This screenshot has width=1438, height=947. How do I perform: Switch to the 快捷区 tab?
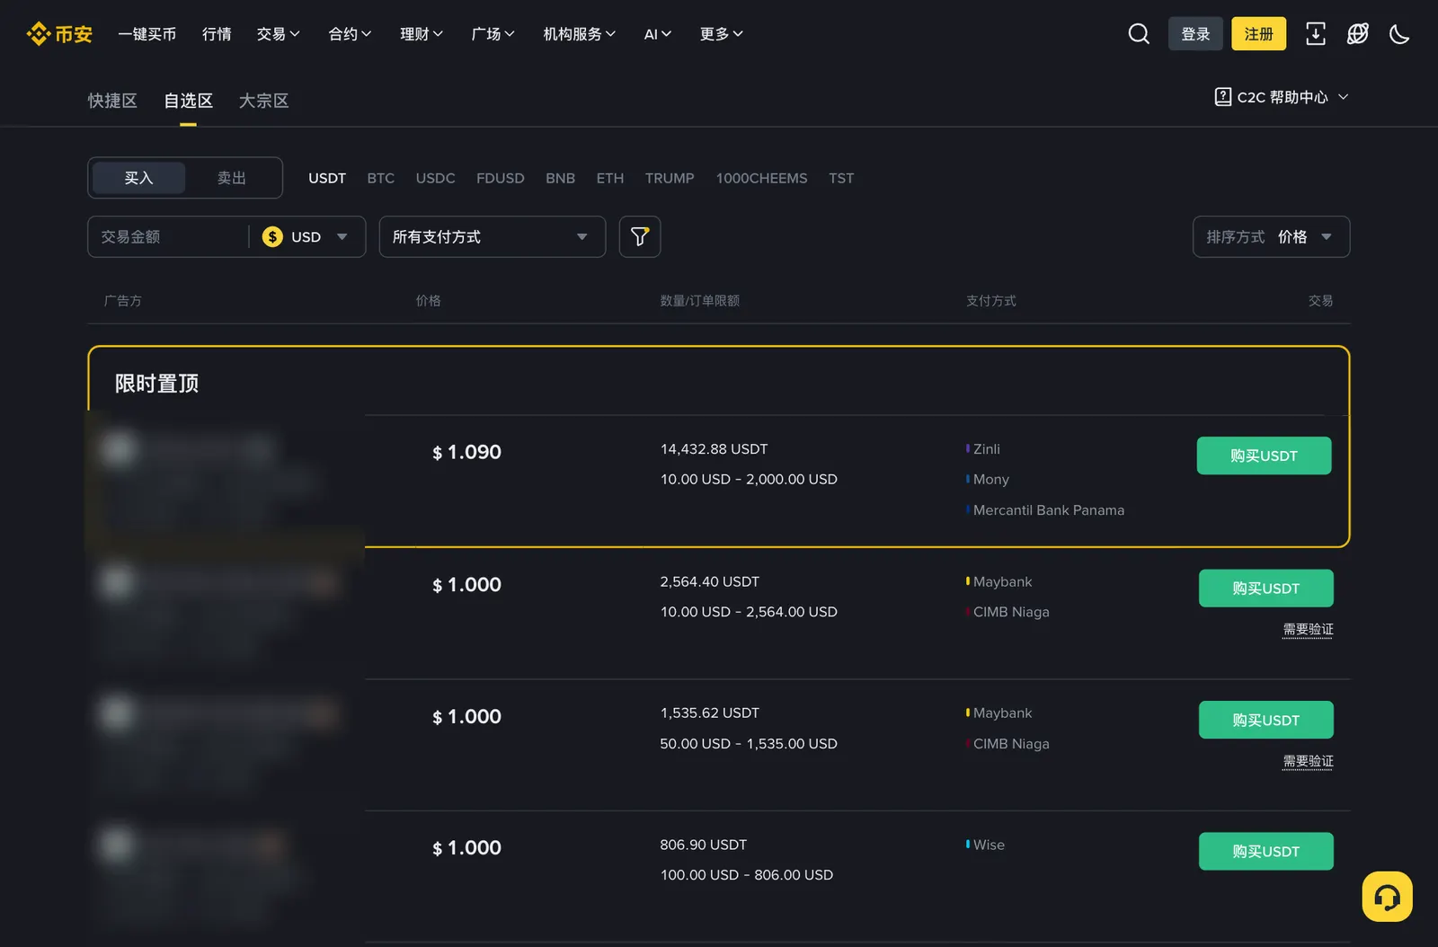tap(112, 101)
